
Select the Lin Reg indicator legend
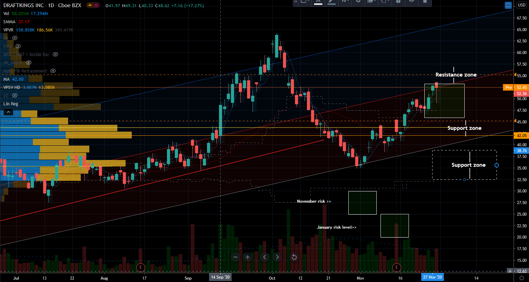tap(11, 104)
